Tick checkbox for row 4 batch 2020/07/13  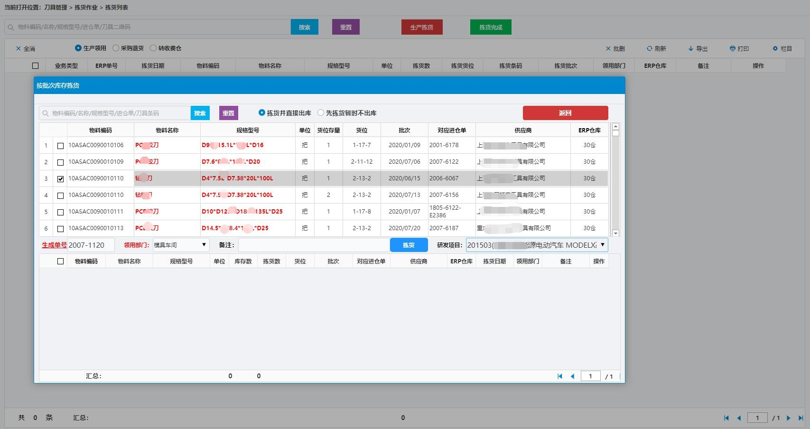[x=60, y=196]
